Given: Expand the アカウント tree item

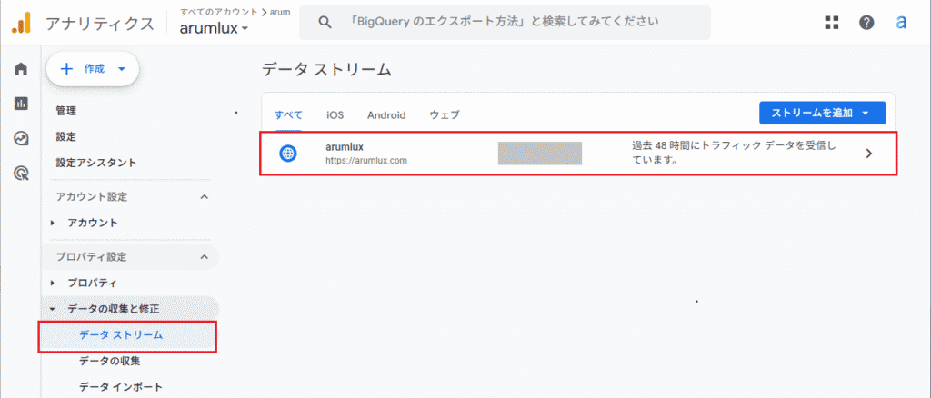Looking at the screenshot, I should pyautogui.click(x=54, y=223).
